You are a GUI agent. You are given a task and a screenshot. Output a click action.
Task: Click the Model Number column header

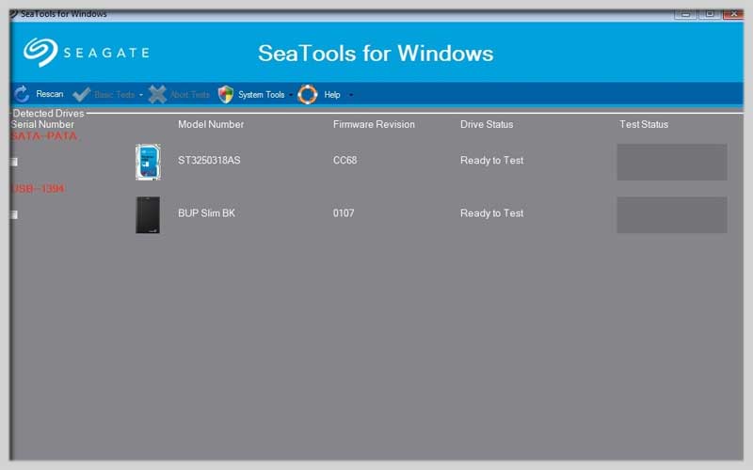click(x=211, y=124)
